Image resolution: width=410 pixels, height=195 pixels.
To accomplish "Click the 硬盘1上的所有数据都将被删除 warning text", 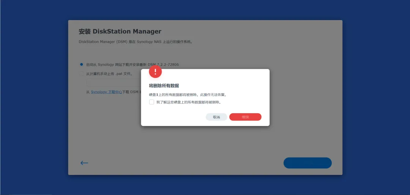I will 188,95.
